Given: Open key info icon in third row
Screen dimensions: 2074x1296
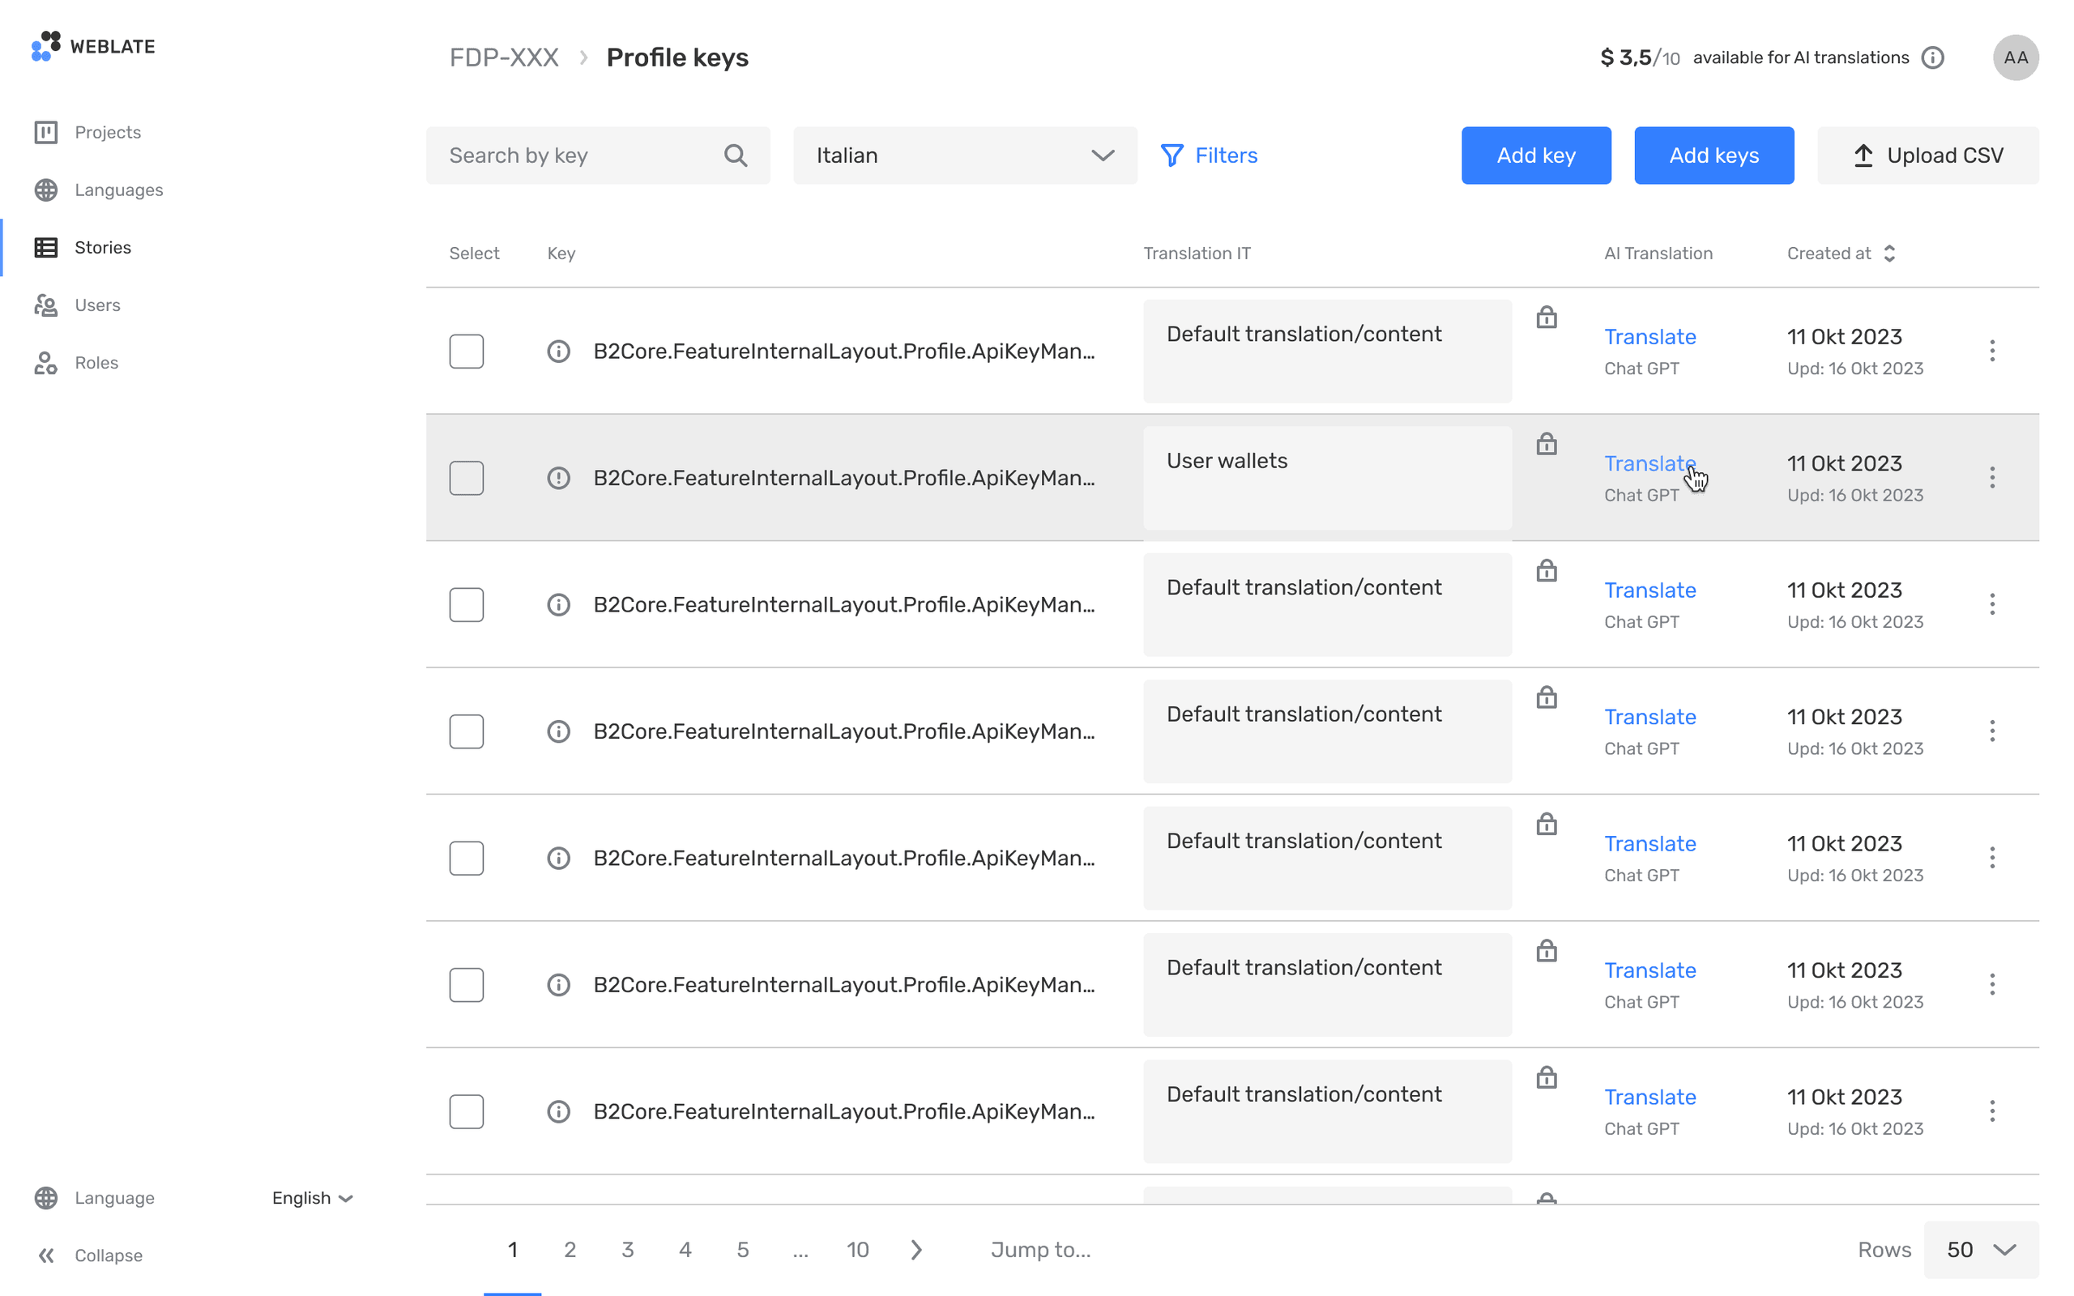Looking at the screenshot, I should pyautogui.click(x=559, y=605).
